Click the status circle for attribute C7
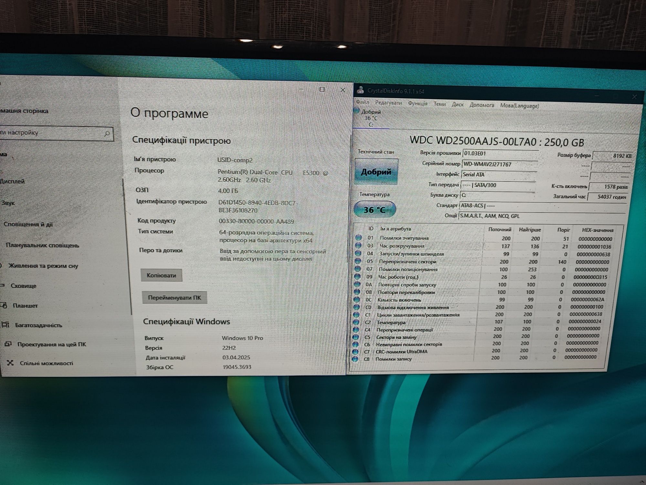Viewport: 646px width, 485px height. click(355, 351)
